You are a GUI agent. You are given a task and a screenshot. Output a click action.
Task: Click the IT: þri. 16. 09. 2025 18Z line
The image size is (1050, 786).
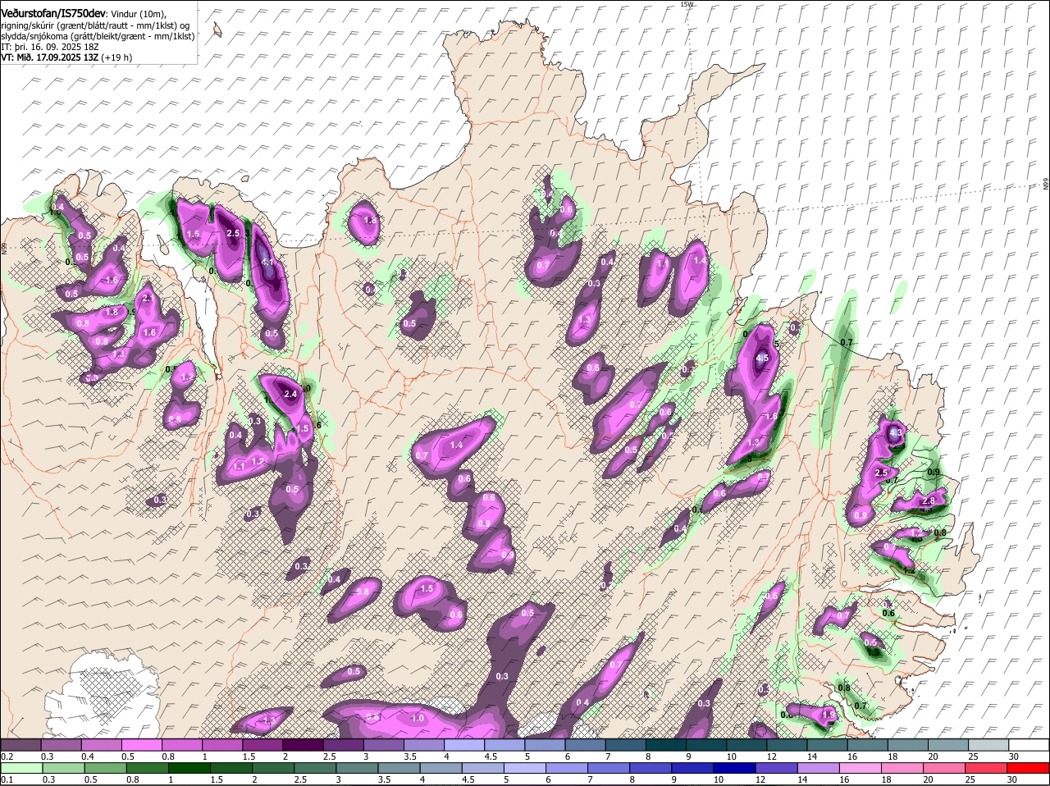(51, 47)
